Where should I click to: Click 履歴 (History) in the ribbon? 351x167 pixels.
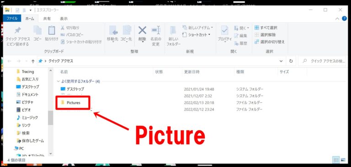pyautogui.click(x=241, y=43)
